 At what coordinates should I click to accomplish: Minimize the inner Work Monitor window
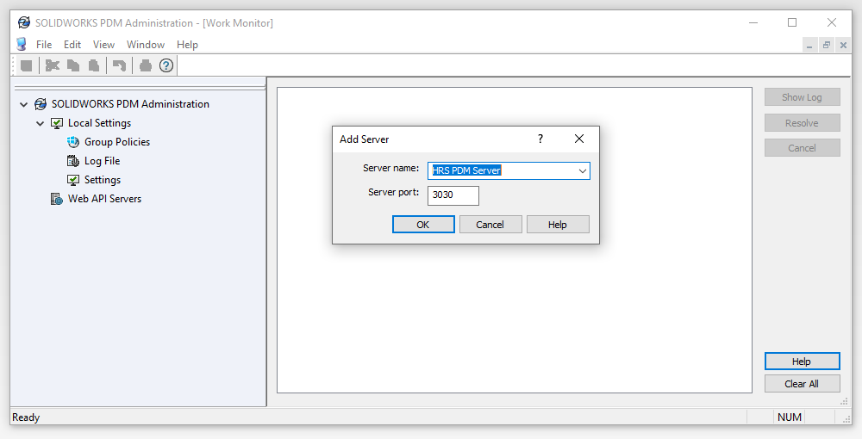pos(809,45)
